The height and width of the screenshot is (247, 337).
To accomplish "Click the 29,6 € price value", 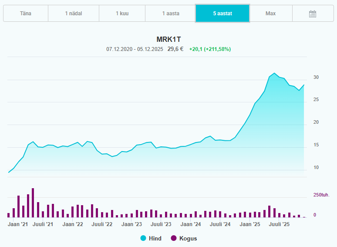I will click(x=176, y=49).
